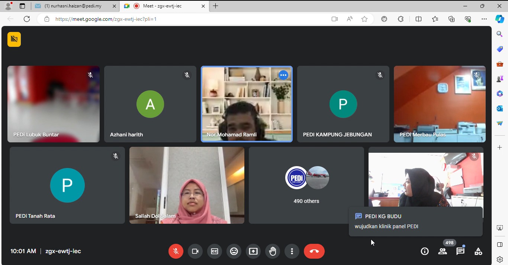Open the blue options dots on Nor Mohamad Ramli tile
The width and height of the screenshot is (508, 265).
click(x=283, y=75)
